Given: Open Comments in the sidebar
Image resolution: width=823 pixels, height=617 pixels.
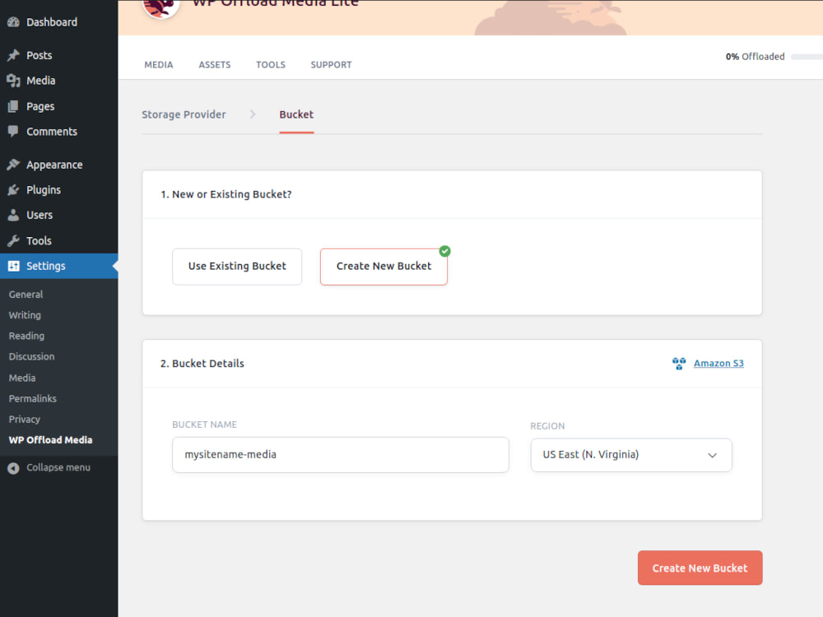Looking at the screenshot, I should coord(51,132).
